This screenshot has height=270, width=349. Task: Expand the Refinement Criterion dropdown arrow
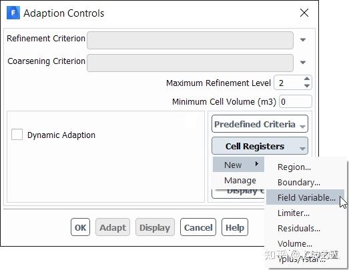[x=302, y=40]
